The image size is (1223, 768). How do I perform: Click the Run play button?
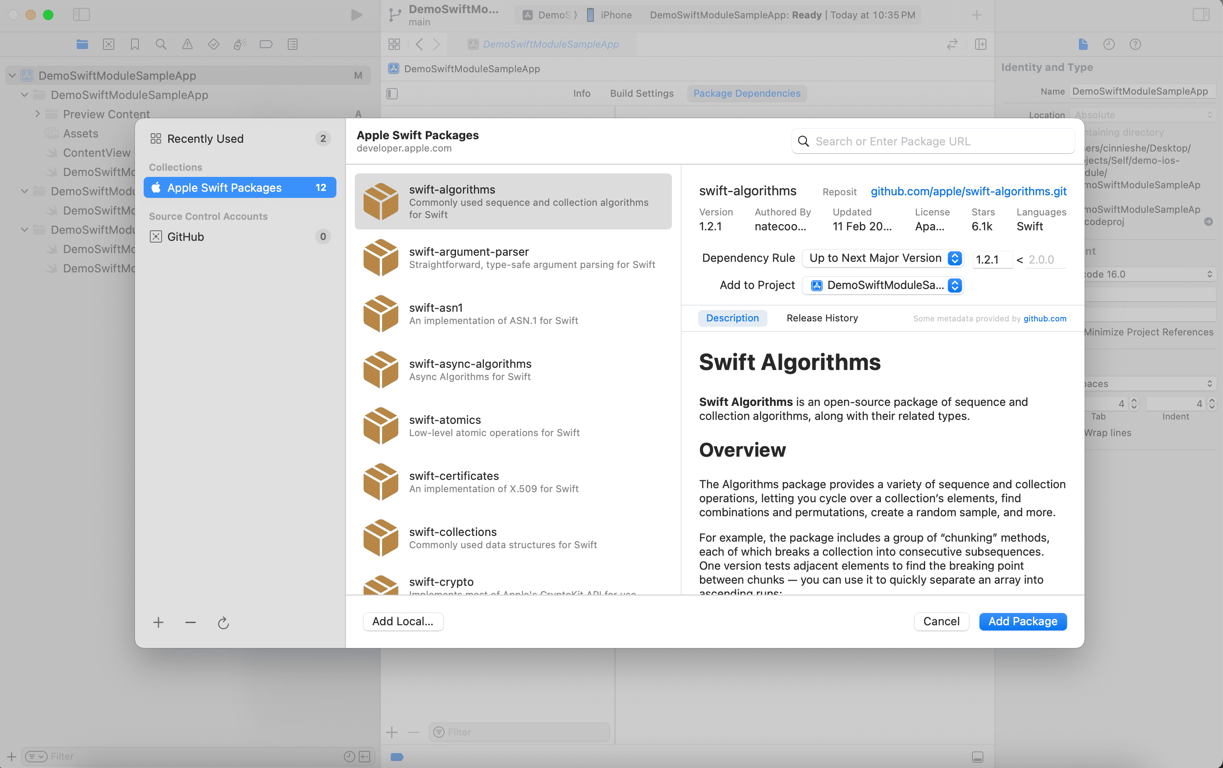[357, 15]
